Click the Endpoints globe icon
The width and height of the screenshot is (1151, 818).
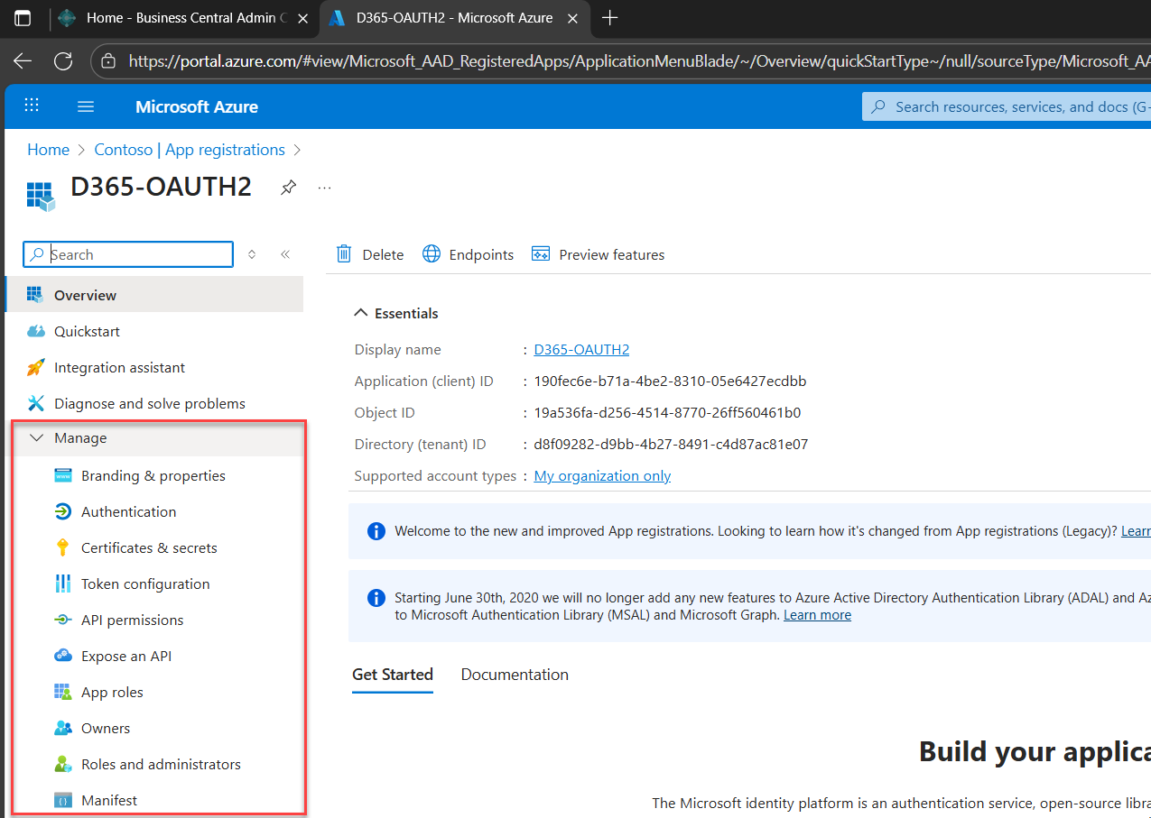tap(432, 254)
